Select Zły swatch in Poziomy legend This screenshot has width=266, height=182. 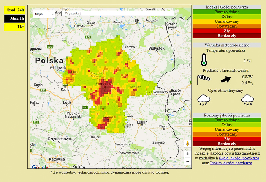(x=227, y=139)
